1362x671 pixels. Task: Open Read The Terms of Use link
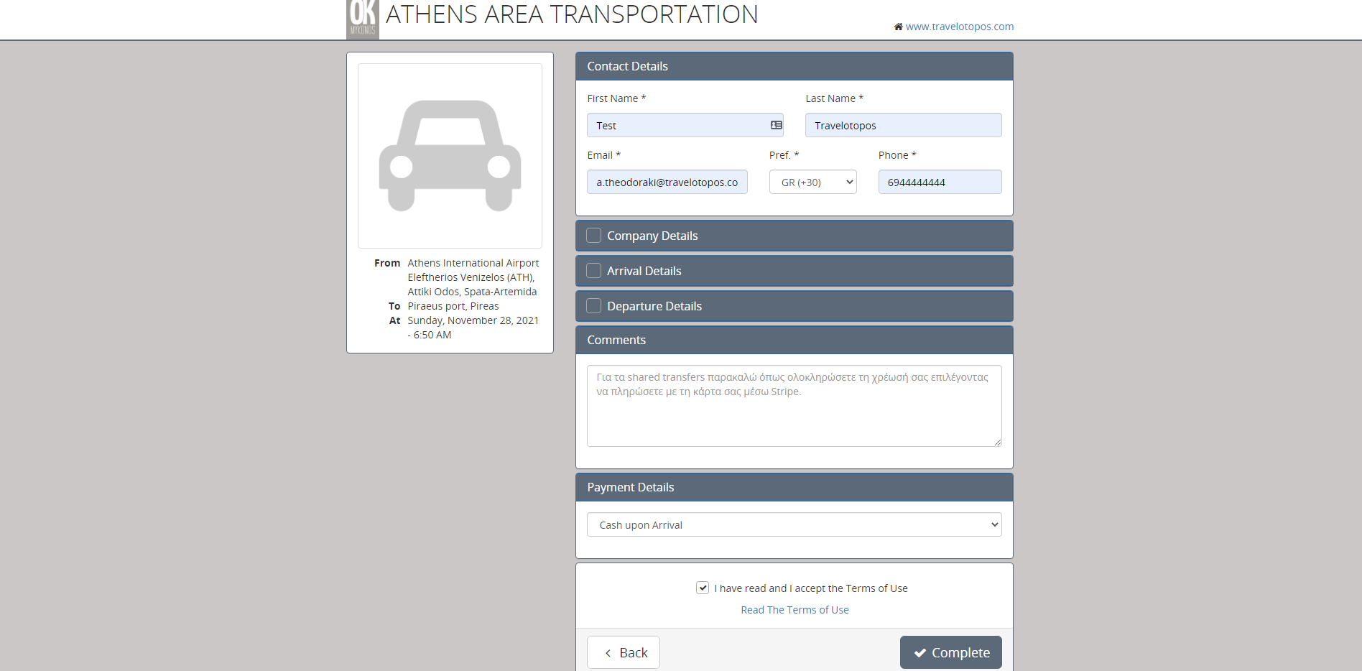(795, 610)
